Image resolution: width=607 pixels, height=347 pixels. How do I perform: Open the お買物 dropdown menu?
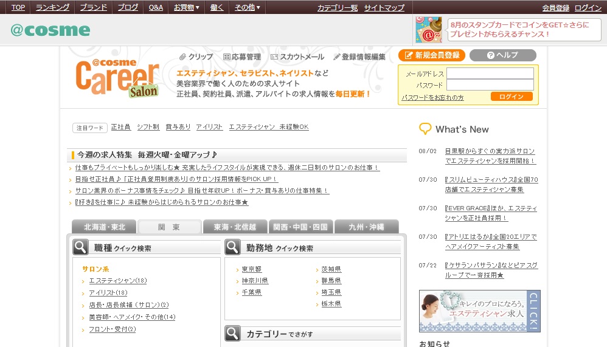tap(187, 7)
